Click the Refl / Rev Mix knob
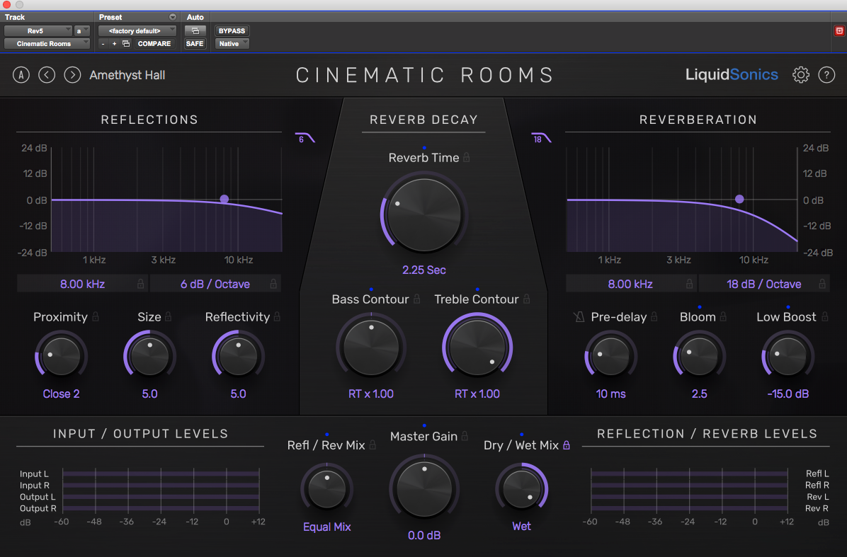The image size is (847, 557). click(326, 489)
